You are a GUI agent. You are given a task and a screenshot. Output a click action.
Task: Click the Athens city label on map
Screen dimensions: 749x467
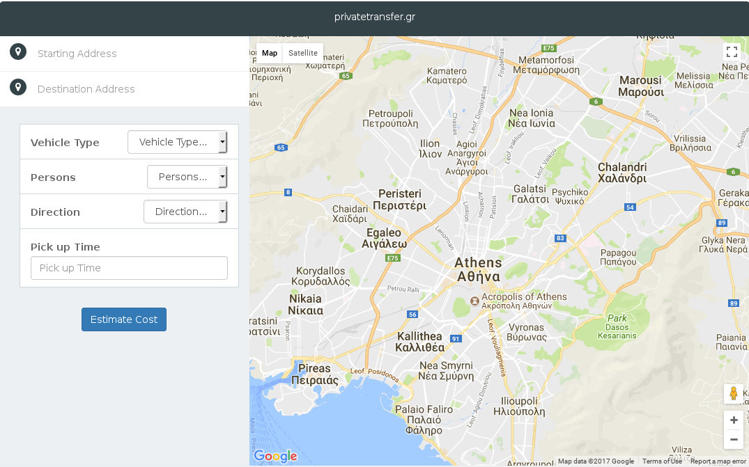478,269
